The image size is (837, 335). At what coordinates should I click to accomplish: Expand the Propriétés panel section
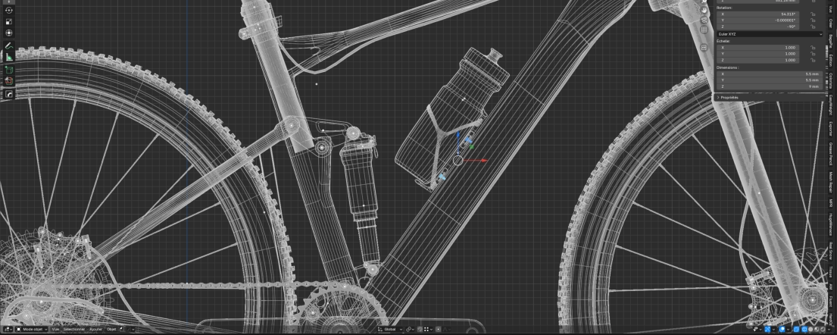click(x=735, y=97)
